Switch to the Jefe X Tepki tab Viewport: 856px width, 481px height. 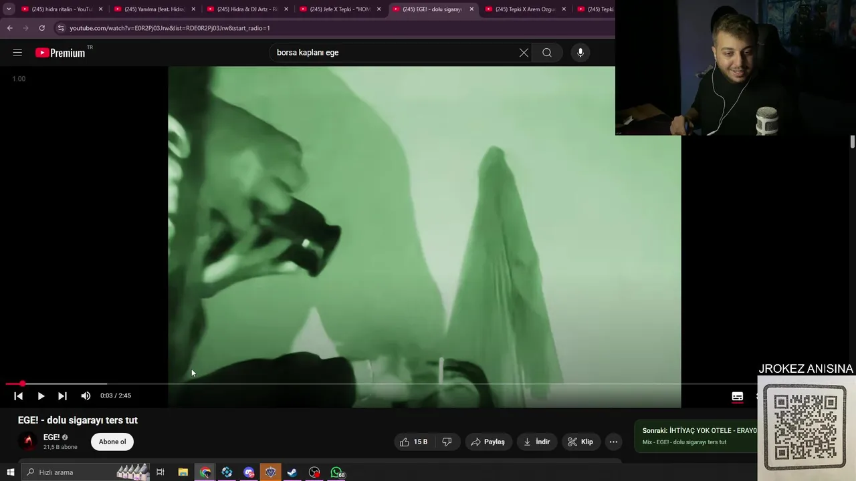(339, 9)
